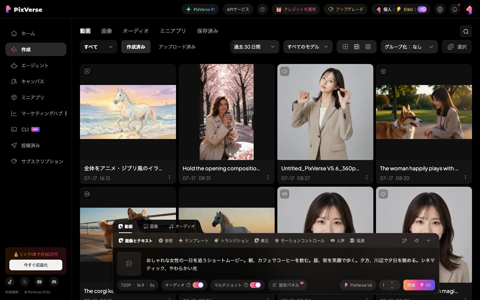This screenshot has width=480, height=300.
Task: Open the TikTok social icon
Action: pyautogui.click(x=10, y=282)
